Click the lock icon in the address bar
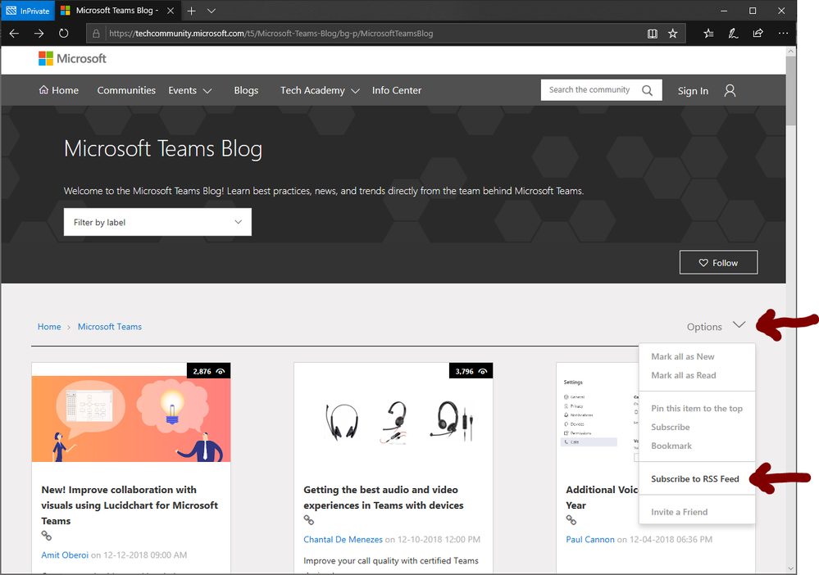Screen dimensions: 819x575 coord(96,34)
